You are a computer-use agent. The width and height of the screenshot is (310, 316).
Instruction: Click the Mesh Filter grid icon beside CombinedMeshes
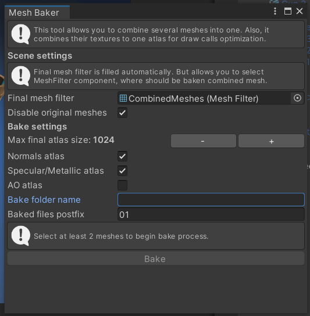pyautogui.click(x=123, y=98)
